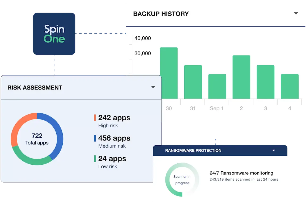Screen dimensions: 306x204
Task: Click the backup bar for day 3
Action: [265, 82]
